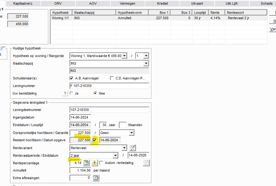Image resolution: width=276 pixels, height=186 pixels.
Task: Click the interest rate lookup icon beside Rentepercentage
Action: [x=86, y=163]
